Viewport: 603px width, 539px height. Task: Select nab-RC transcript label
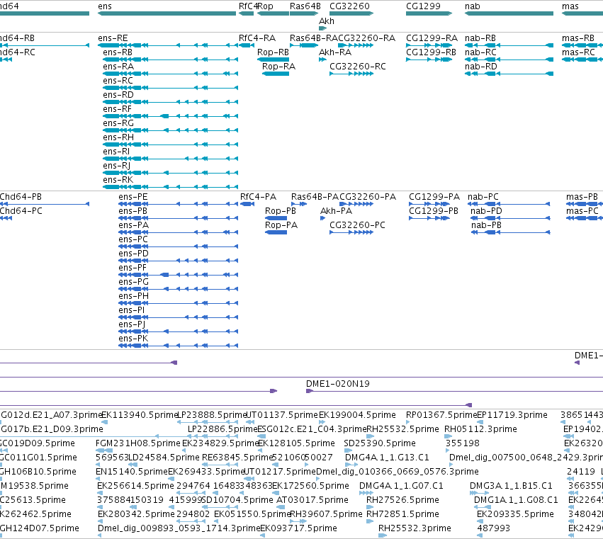coord(480,52)
